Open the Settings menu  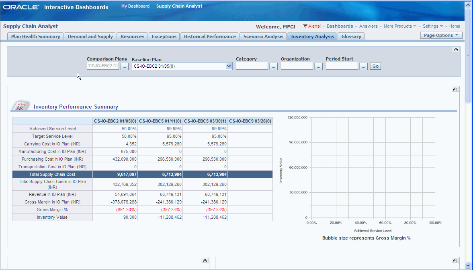coord(432,26)
